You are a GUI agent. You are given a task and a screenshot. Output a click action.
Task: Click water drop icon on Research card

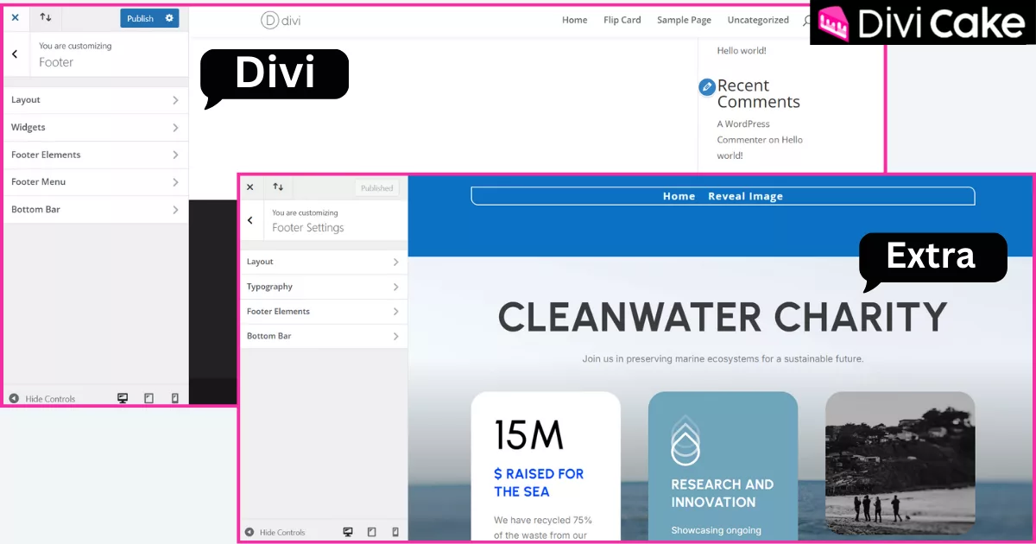point(685,441)
